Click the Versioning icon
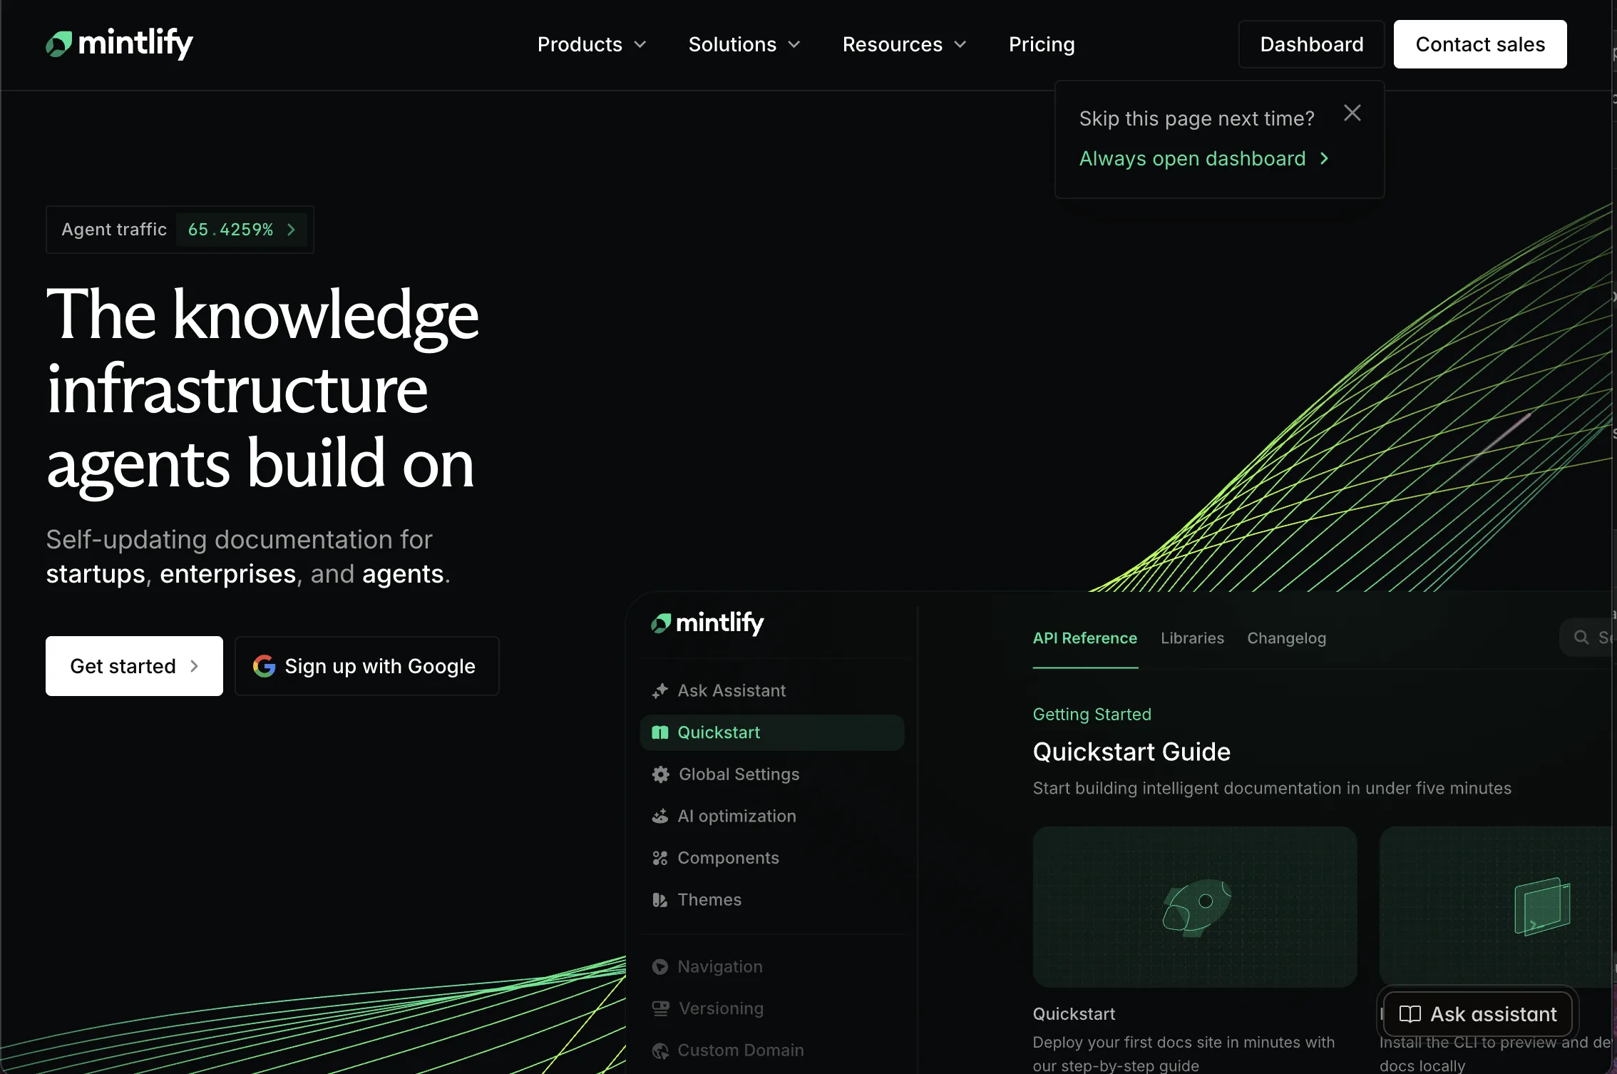Screen dimensions: 1617x1074 point(660,1008)
